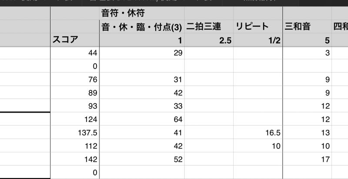
Task: Select the 音・休・臨・付点(3) header cell
Action: (142, 26)
